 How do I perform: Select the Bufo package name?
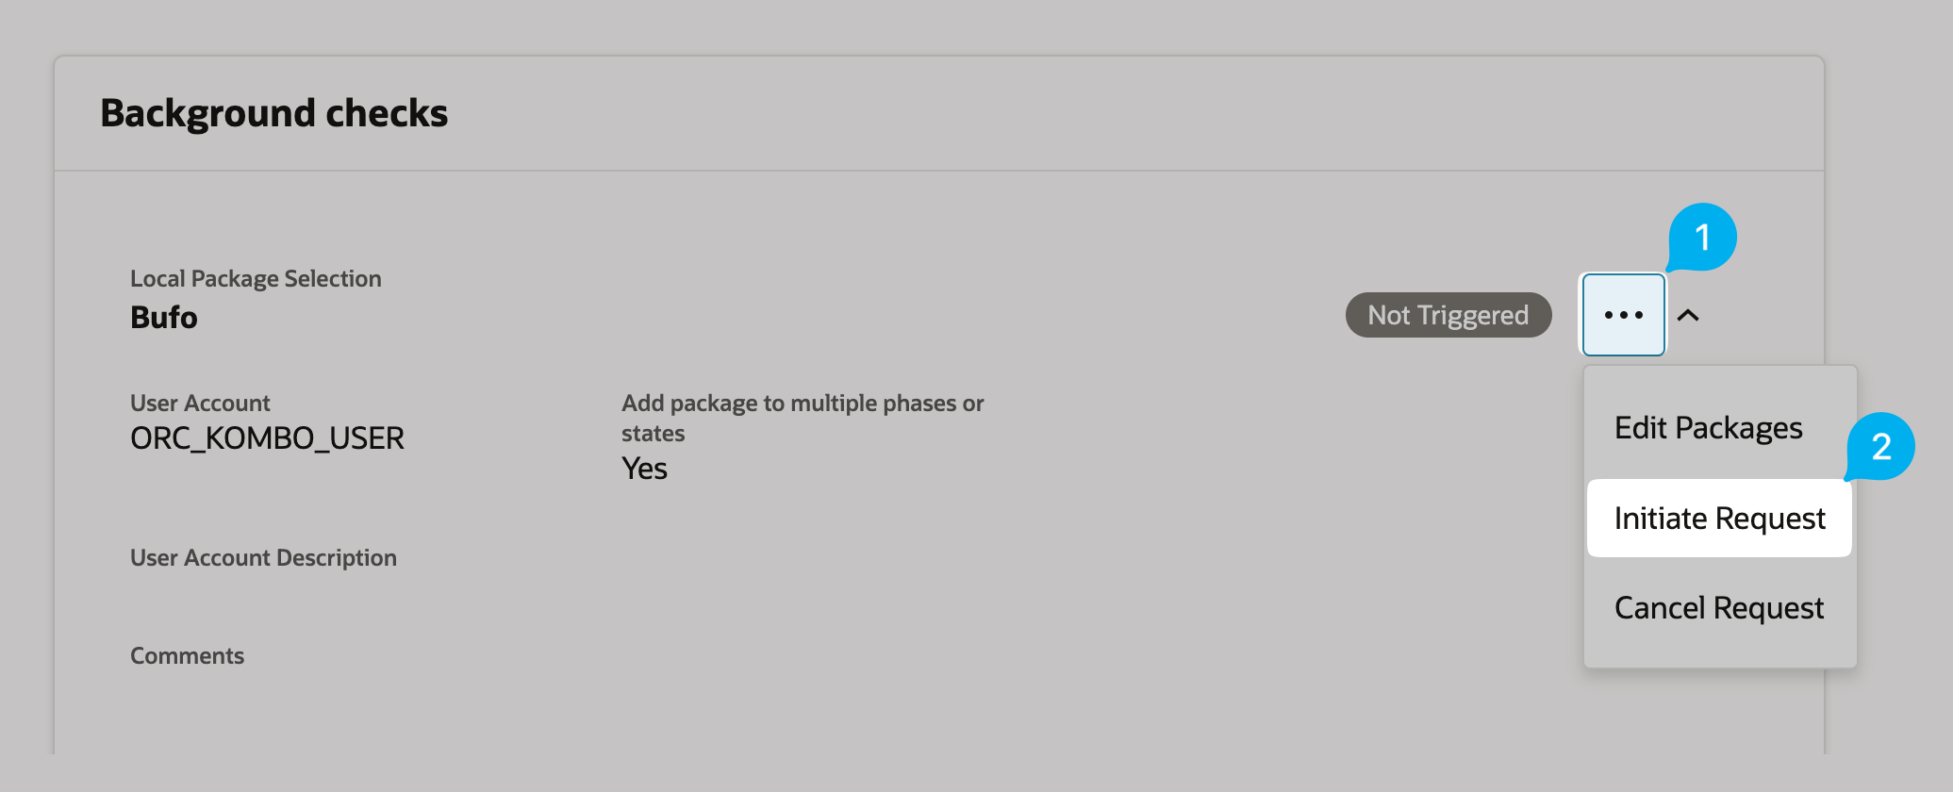164,318
